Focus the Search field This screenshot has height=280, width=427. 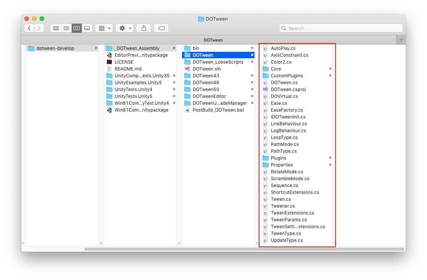[341, 28]
